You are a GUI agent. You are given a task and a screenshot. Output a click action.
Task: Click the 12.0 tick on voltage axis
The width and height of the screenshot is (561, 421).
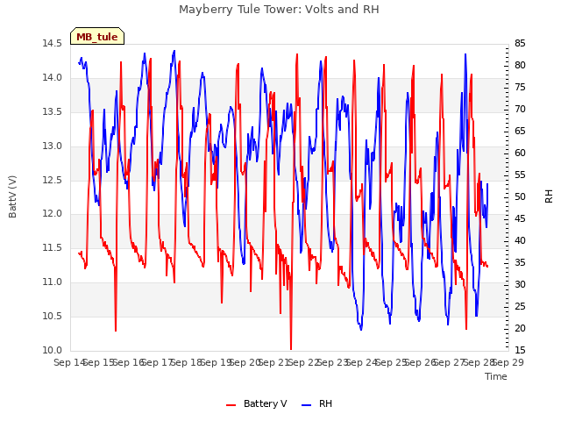(52, 214)
